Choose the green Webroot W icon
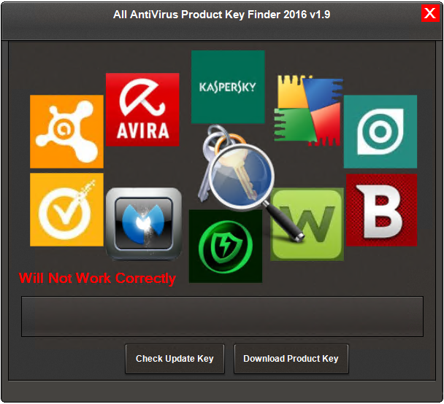 (x=307, y=224)
